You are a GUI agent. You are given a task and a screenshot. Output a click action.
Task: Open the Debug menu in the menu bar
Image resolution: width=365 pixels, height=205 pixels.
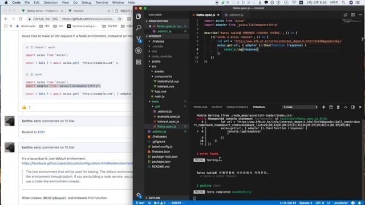[x=86, y=2]
